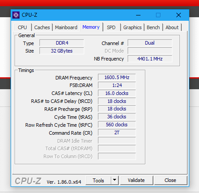199x193 pixels.
Task: Select FSB:DRAM ratio 1:24
Action: [117, 85]
